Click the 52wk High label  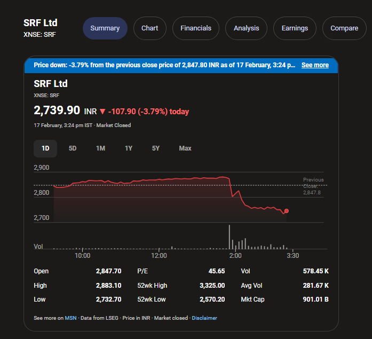click(152, 286)
